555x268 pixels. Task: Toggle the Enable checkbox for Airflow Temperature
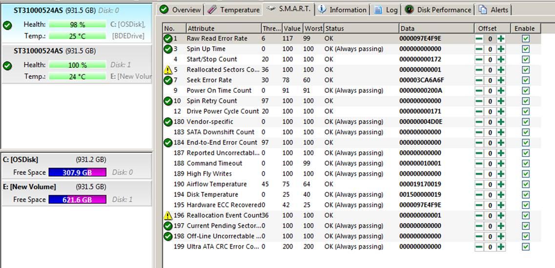(525, 185)
